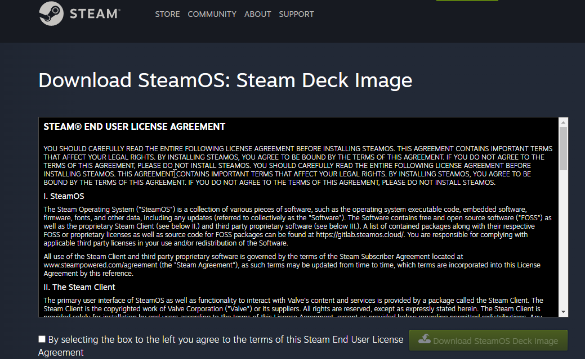
Task: Click the green button at the top right
Action: pyautogui.click(x=466, y=2)
